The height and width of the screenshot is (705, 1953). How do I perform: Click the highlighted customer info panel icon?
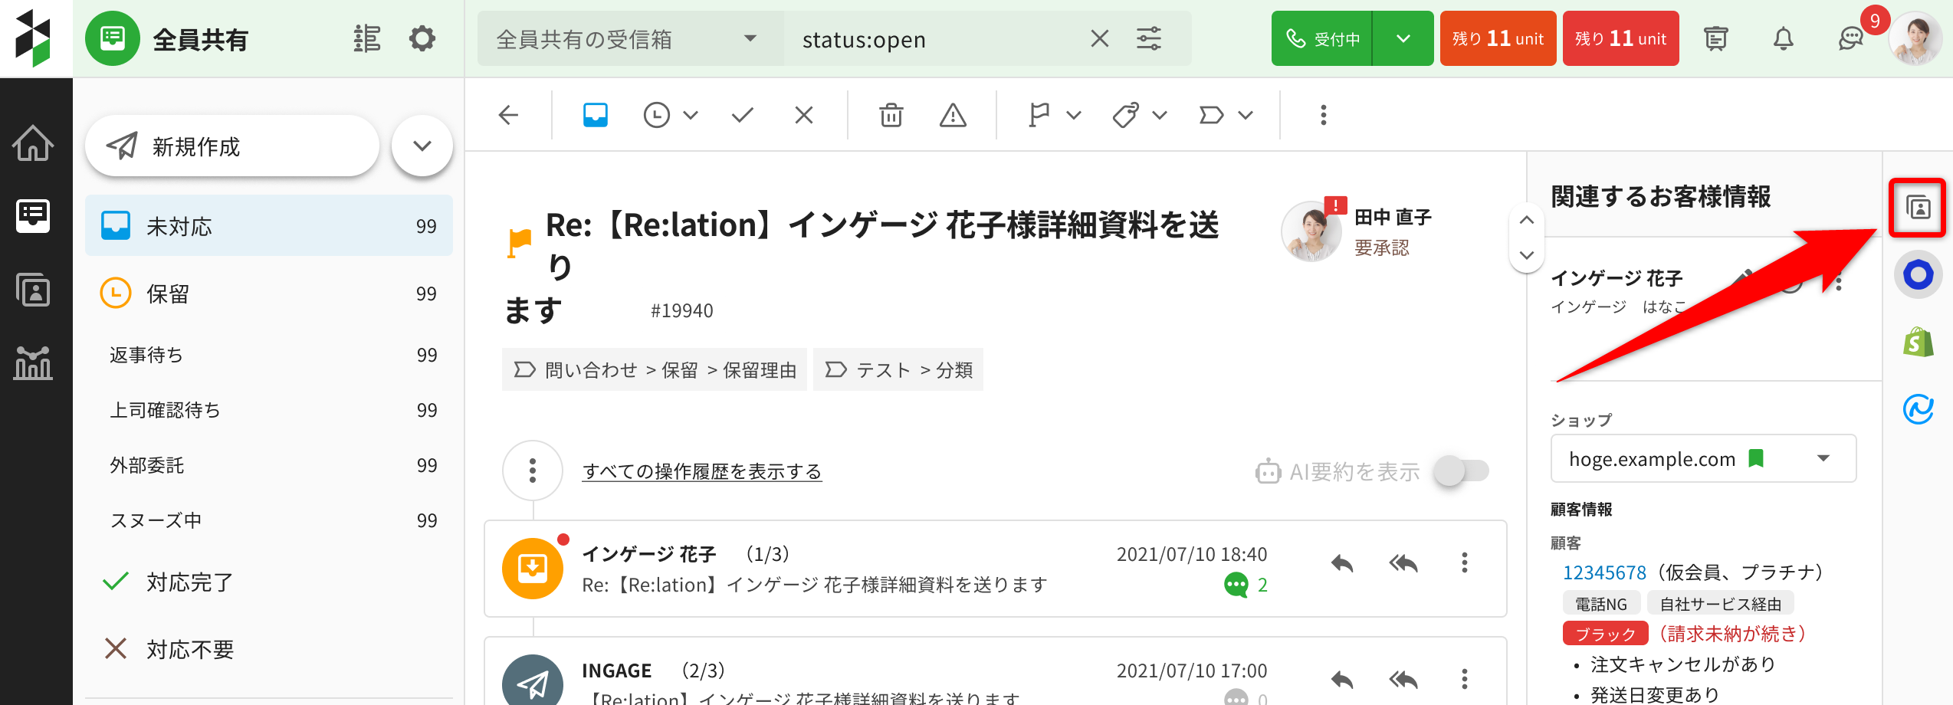1918,208
